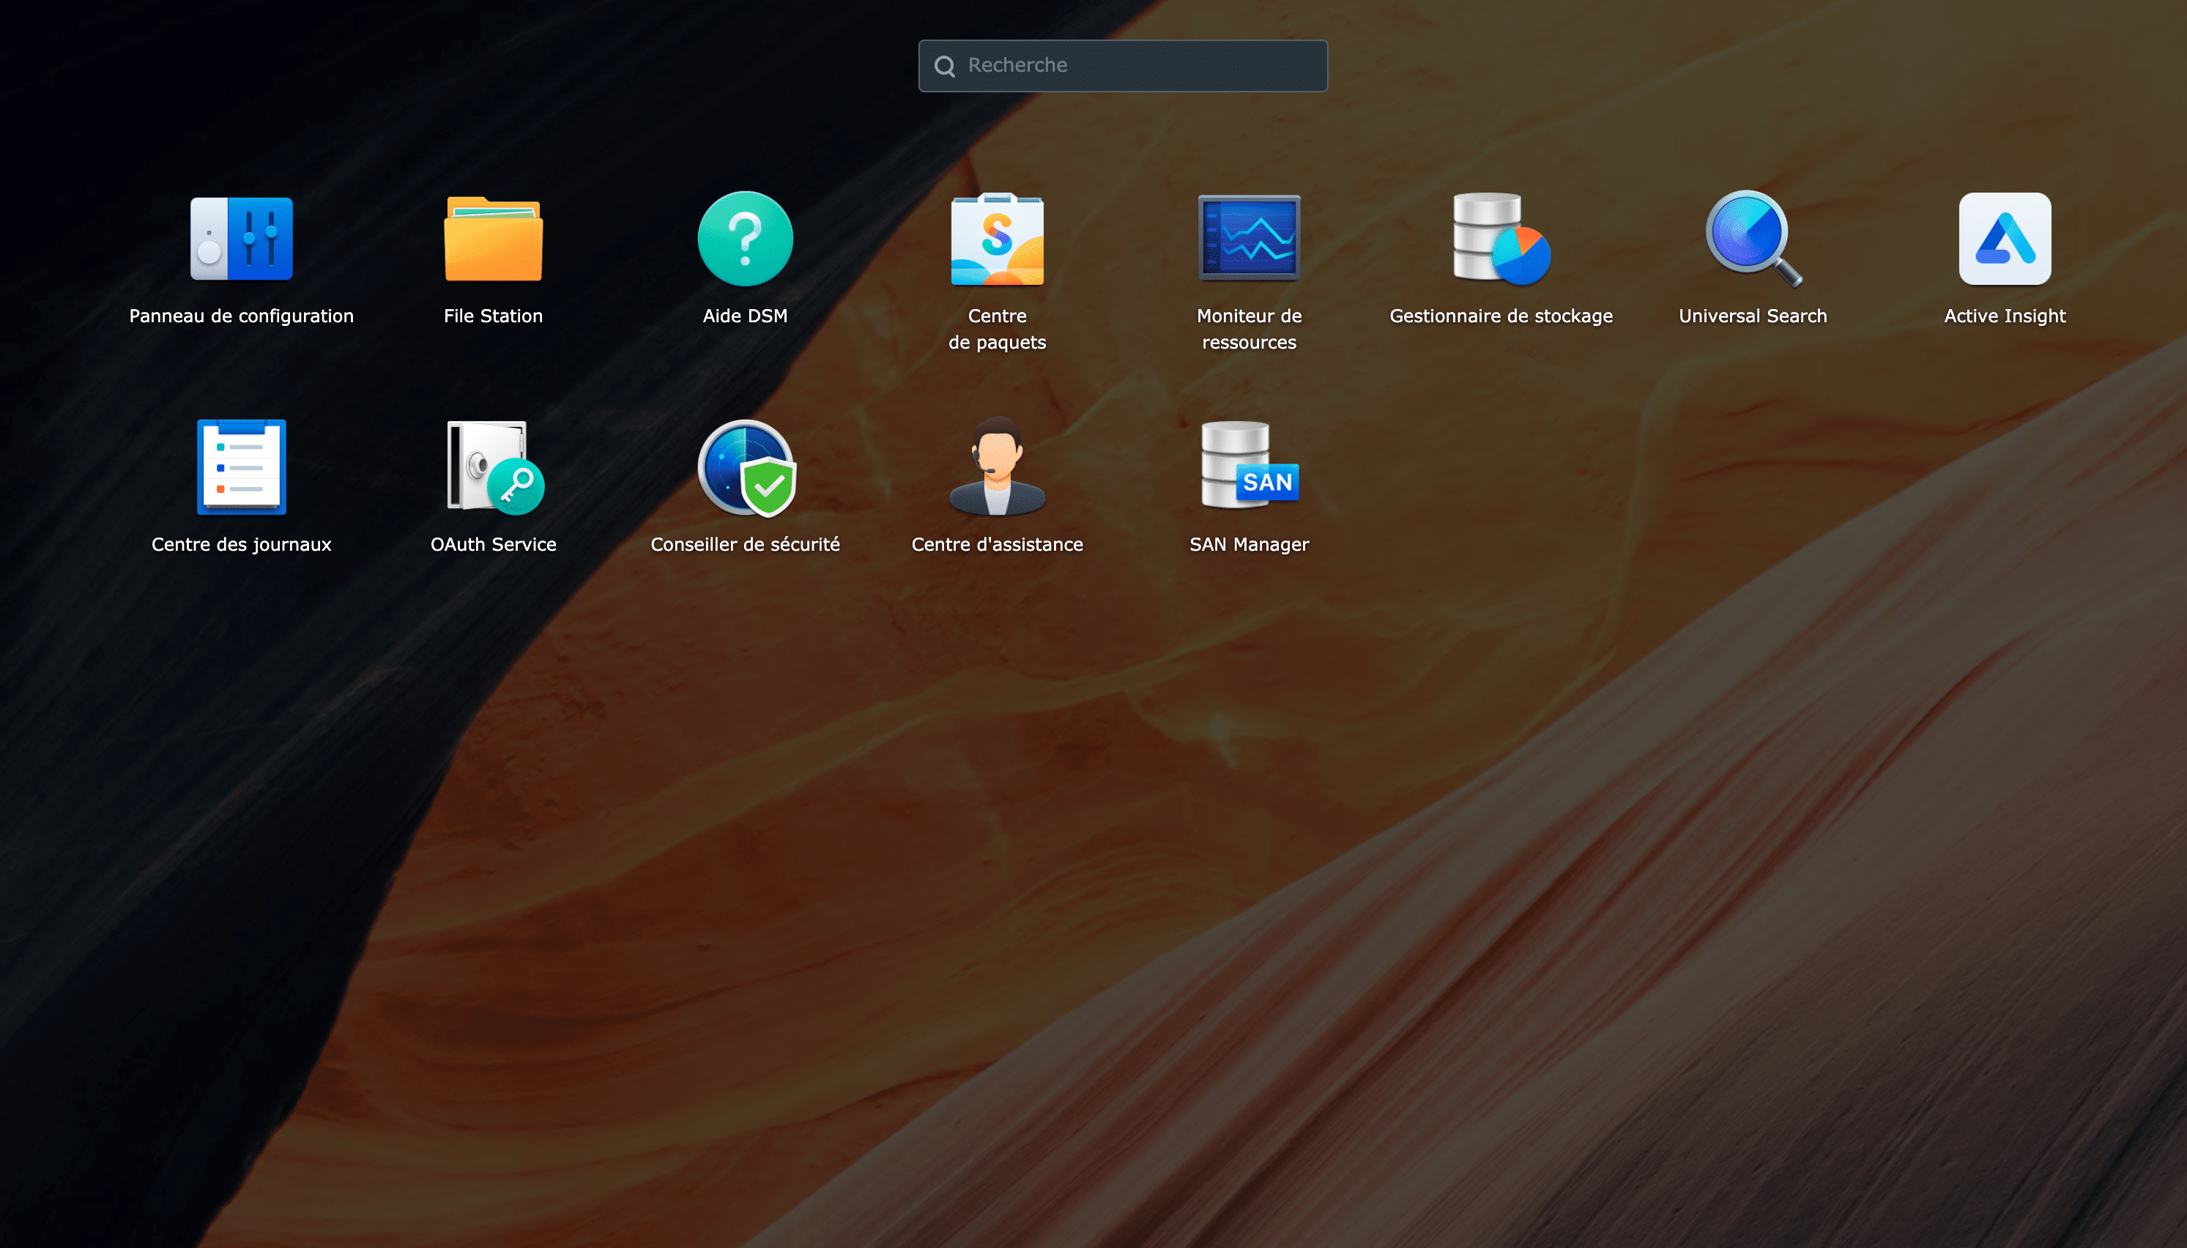Click the magnifier icon in search box
Screen dimensions: 2187x1248
944,66
